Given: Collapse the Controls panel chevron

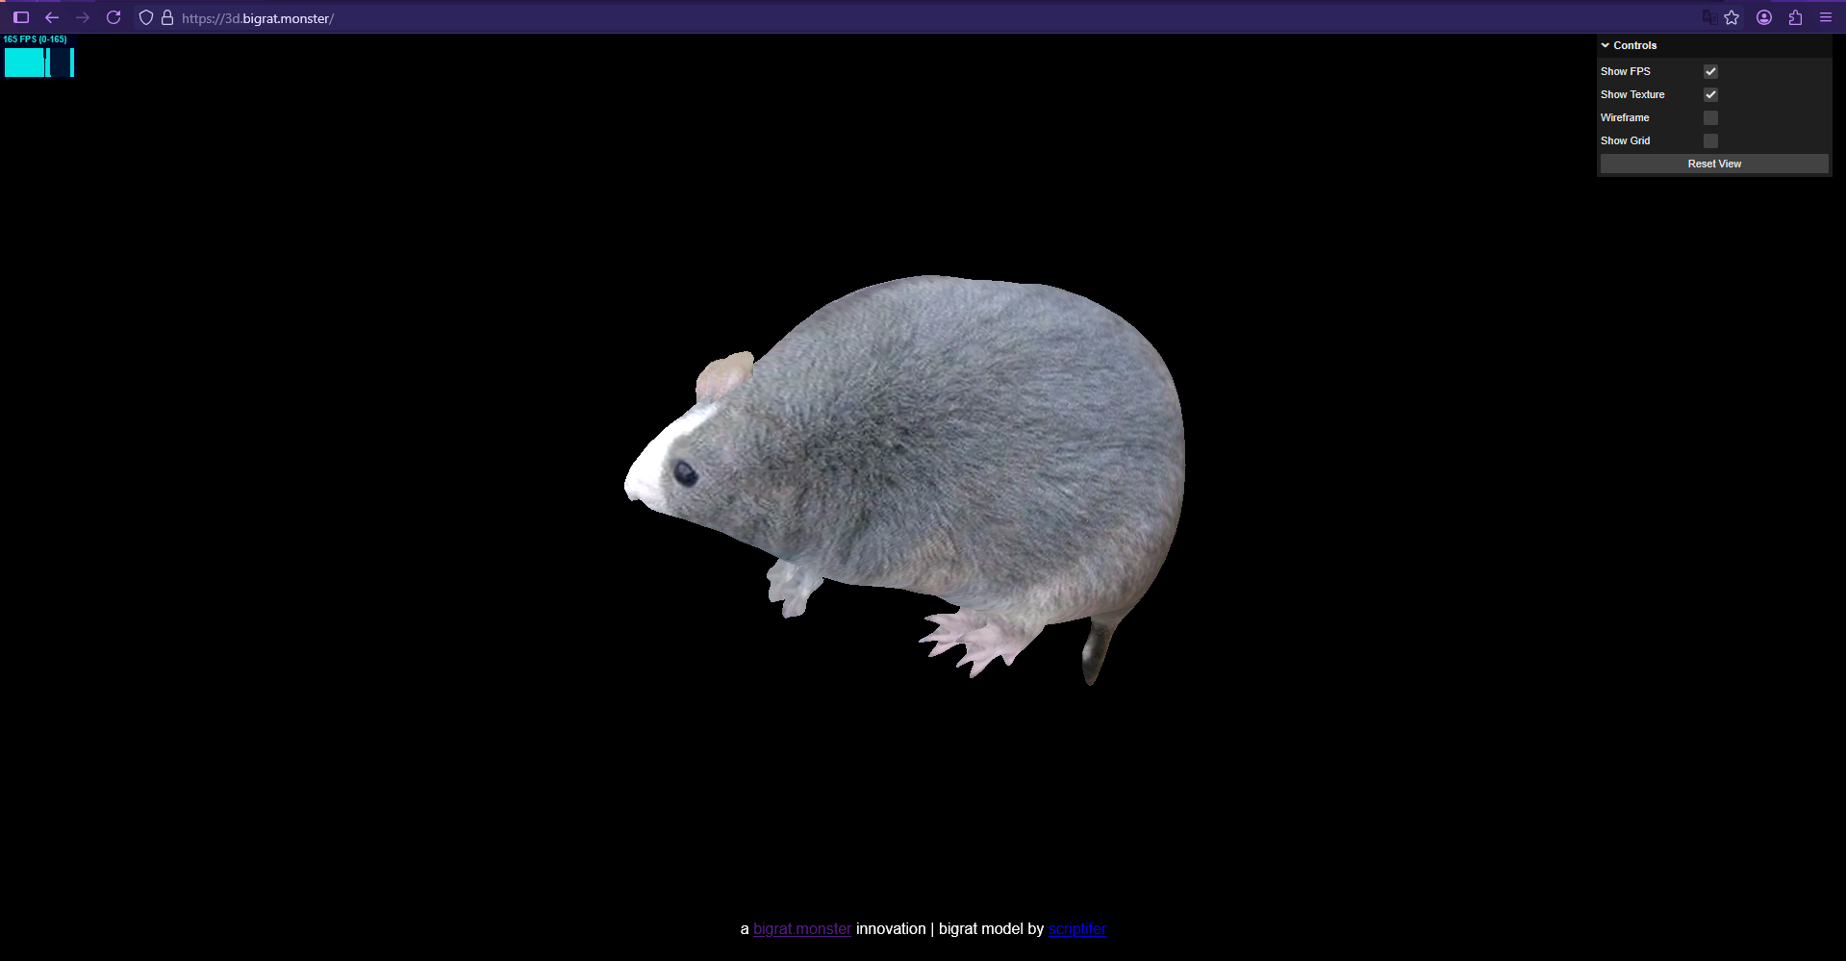Looking at the screenshot, I should point(1605,44).
